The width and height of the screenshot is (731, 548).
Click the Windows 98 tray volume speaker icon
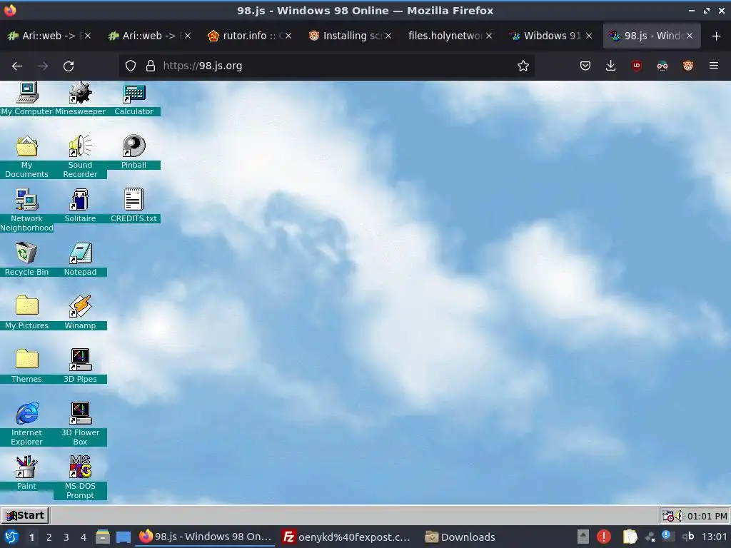(x=680, y=516)
